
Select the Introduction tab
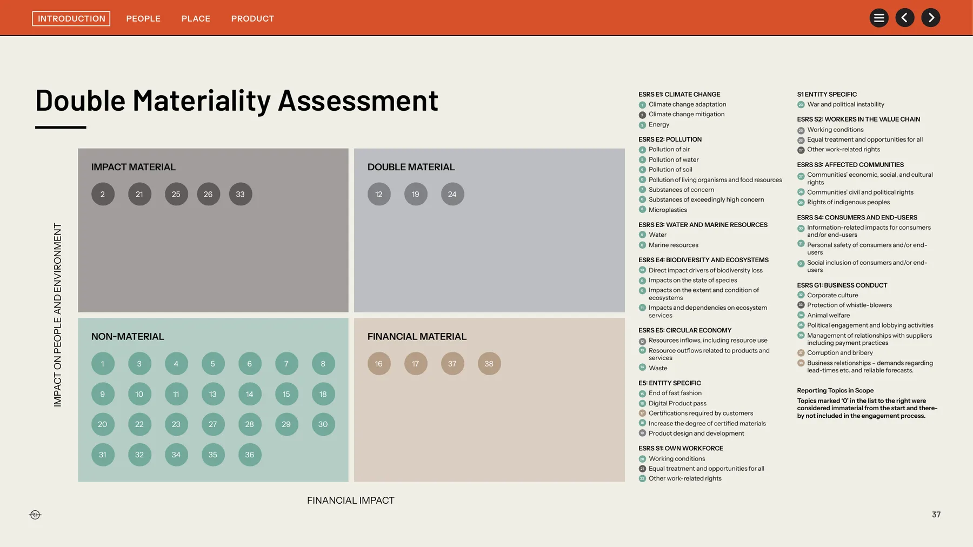[x=71, y=18]
